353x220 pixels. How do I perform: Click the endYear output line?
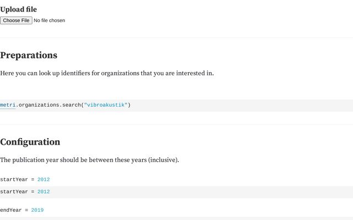pyautogui.click(x=22, y=210)
